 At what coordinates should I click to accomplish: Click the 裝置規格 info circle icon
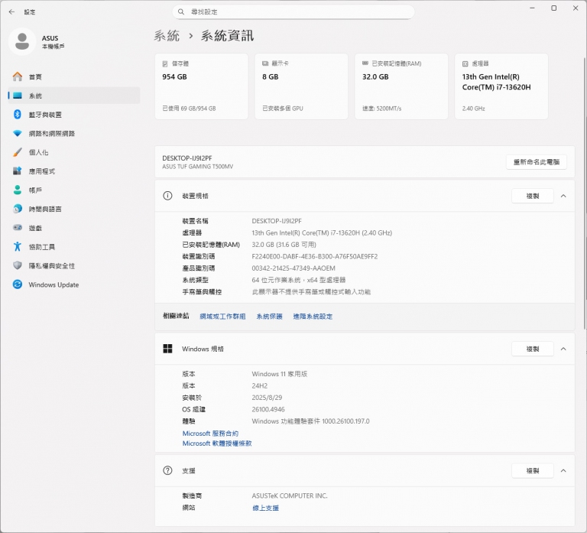tap(167, 196)
